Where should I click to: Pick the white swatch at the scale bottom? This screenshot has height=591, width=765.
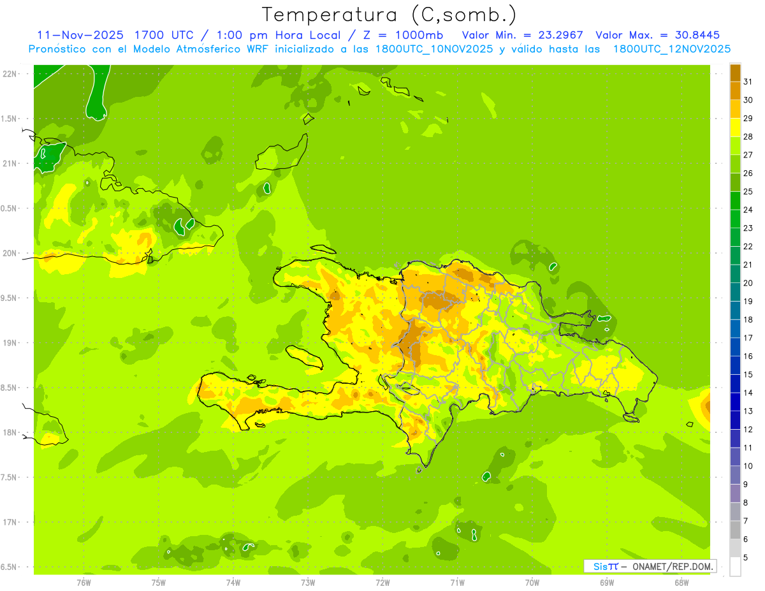click(x=735, y=566)
